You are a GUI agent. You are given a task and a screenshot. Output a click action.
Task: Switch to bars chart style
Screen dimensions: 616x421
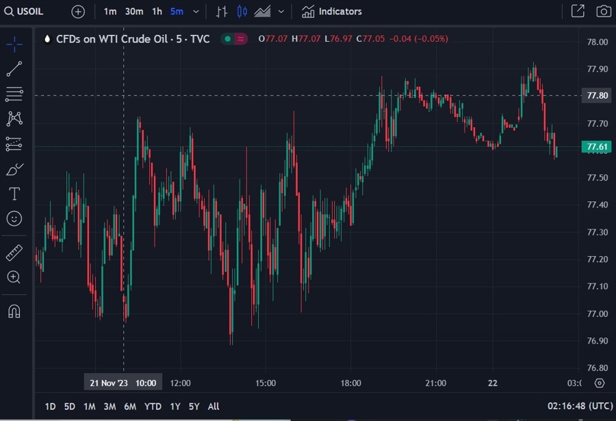222,12
